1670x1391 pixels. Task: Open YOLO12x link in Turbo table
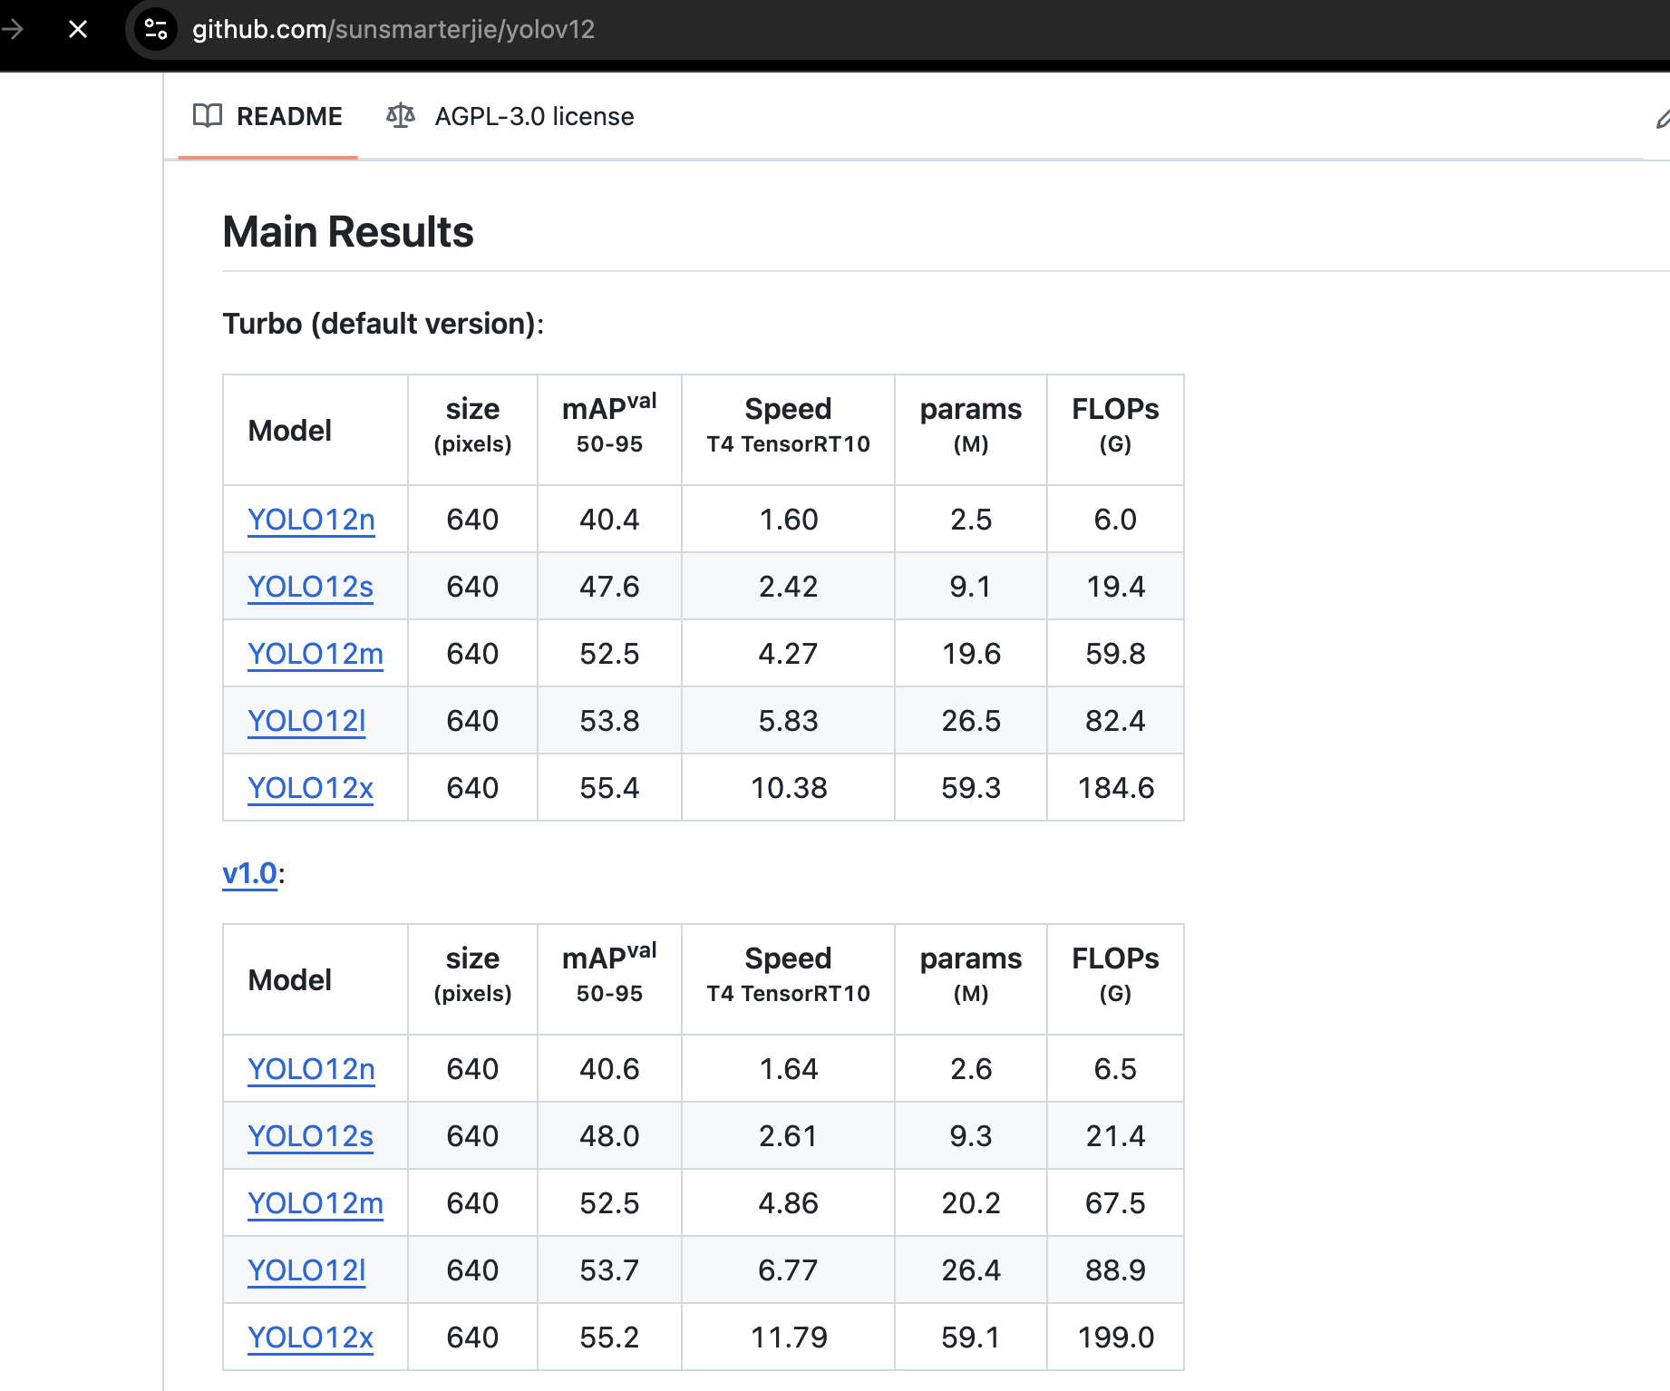[x=310, y=788]
